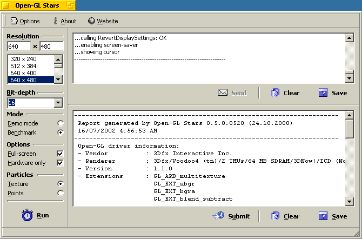Viewport: 362px width, 239px height.
Task: Click the log Save disk icon
Action: coord(323,92)
